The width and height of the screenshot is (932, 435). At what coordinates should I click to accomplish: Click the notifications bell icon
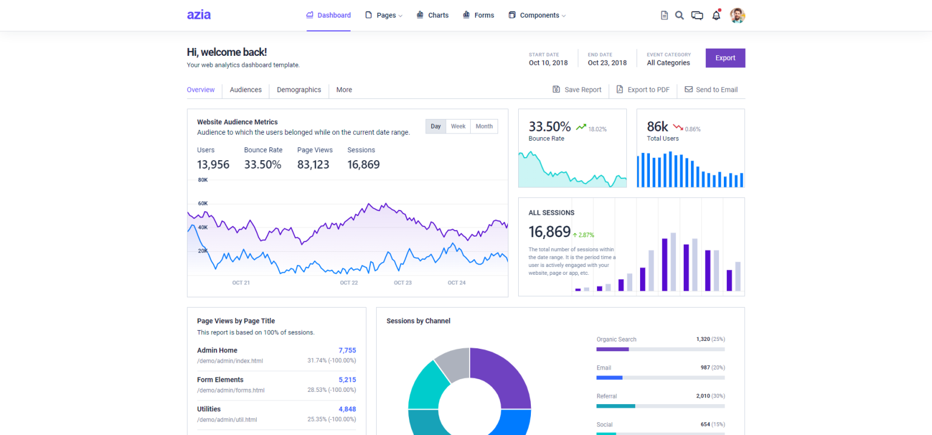point(716,15)
